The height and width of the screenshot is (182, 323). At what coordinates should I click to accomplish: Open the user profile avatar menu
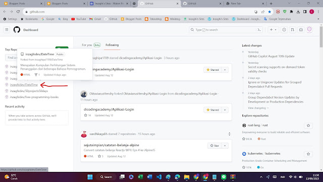click(x=309, y=29)
